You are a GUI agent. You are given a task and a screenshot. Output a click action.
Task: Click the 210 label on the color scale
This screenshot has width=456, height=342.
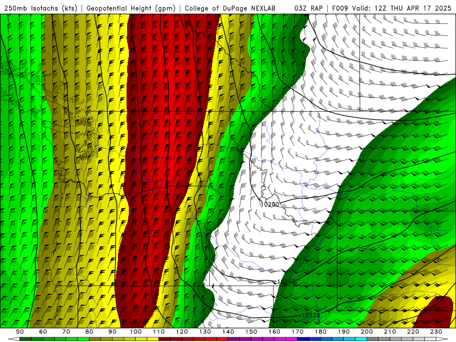point(390,332)
